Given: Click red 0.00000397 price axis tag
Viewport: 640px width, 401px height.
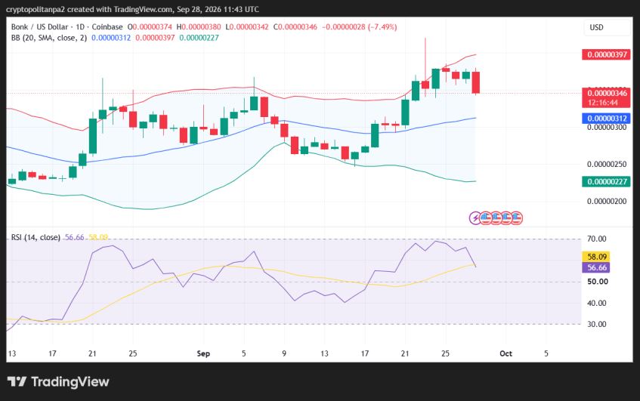Looking at the screenshot, I should [x=606, y=54].
